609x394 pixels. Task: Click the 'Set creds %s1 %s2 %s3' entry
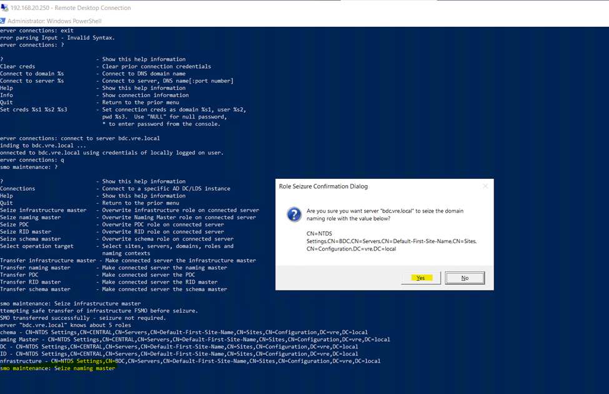click(33, 110)
